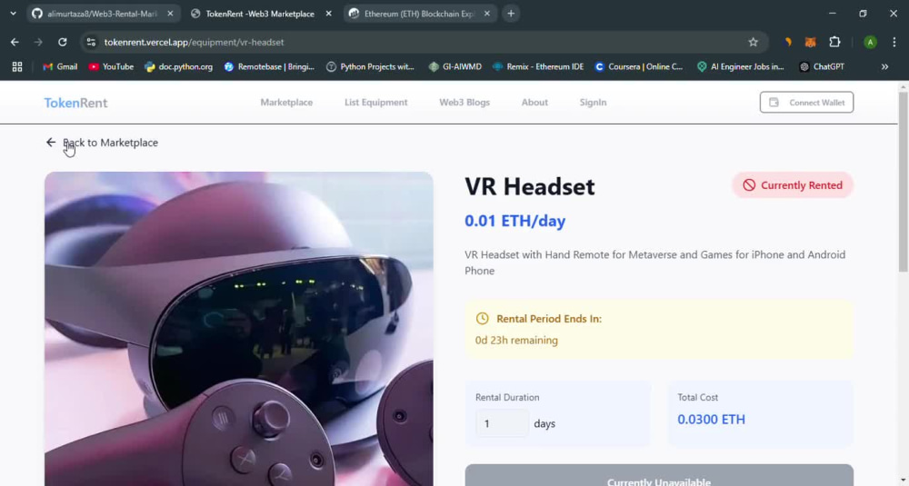Expand the hidden bookmarks chevron
This screenshot has height=486, width=909.
pos(884,66)
